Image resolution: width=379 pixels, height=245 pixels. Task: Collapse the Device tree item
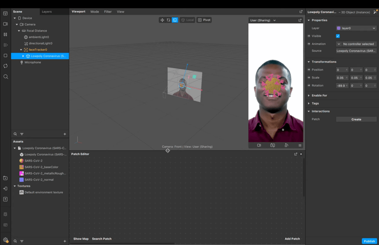[15, 18]
